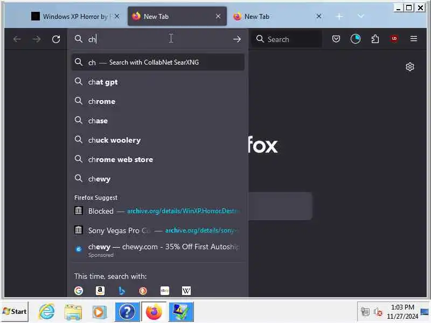The image size is (431, 323).
Task: Choose 'ch — Search with CollabNet SearXNG'
Action: click(x=158, y=62)
